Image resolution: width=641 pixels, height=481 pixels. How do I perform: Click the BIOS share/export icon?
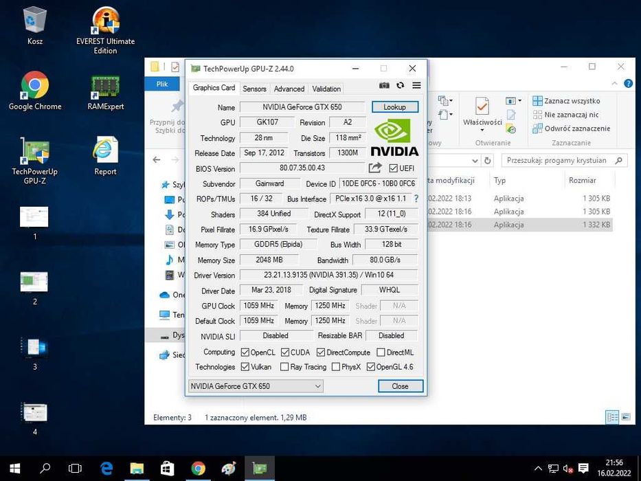coord(375,168)
